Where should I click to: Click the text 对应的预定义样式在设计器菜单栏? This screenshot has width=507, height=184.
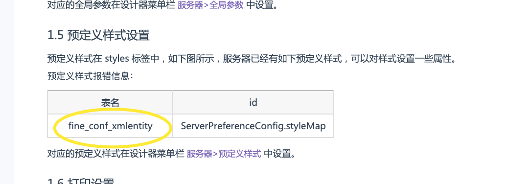pos(116,154)
